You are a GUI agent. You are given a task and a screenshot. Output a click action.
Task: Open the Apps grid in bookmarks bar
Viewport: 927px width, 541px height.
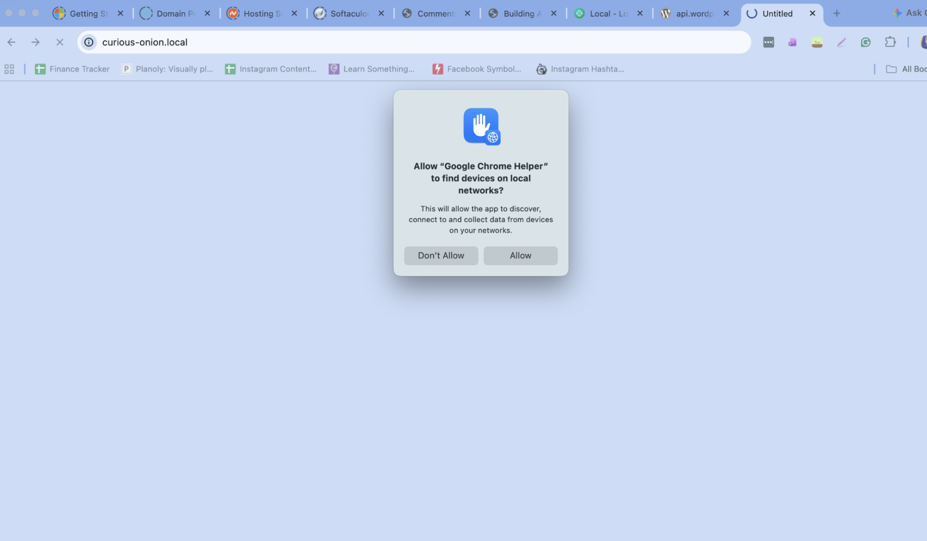click(x=9, y=69)
